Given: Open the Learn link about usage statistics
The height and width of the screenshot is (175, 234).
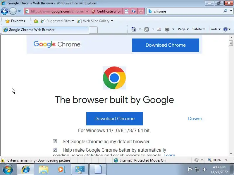Looking at the screenshot, I should (169, 155).
